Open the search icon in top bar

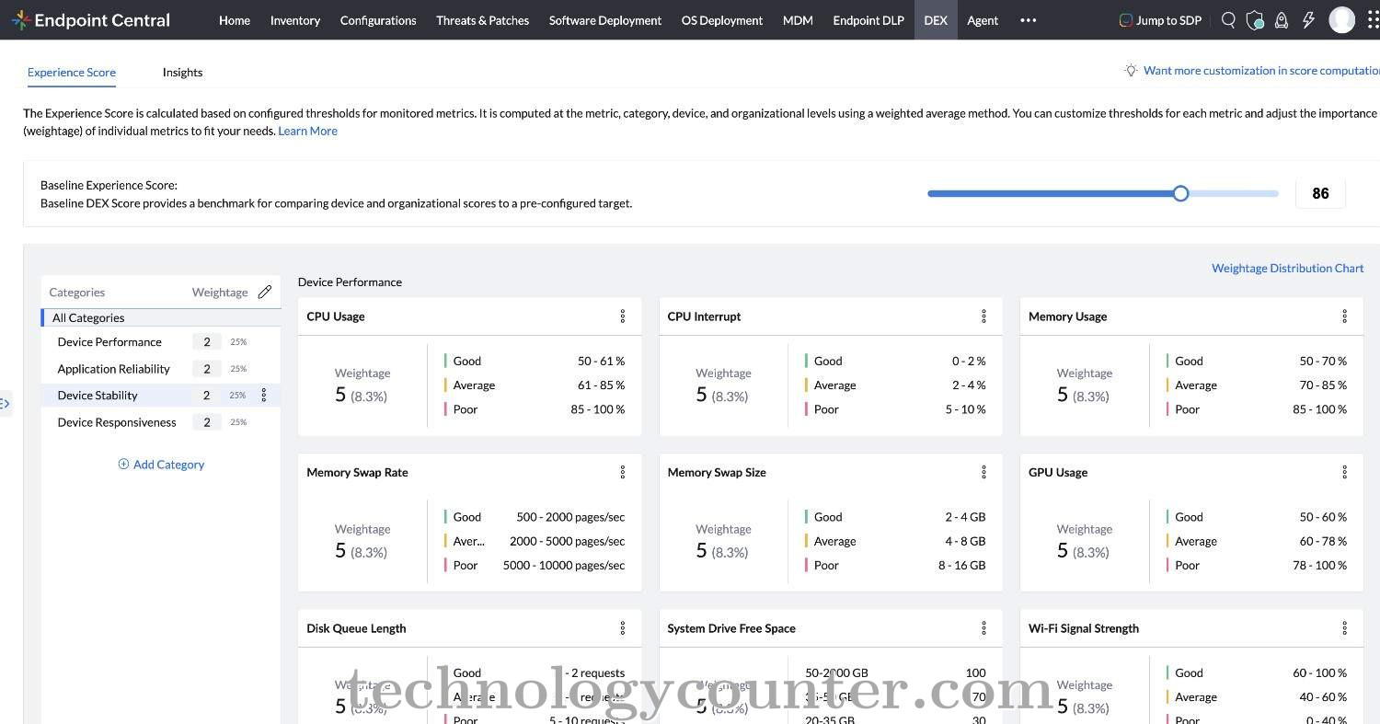1228,19
